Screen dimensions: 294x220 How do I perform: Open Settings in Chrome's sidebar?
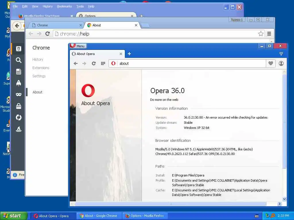coord(39,76)
